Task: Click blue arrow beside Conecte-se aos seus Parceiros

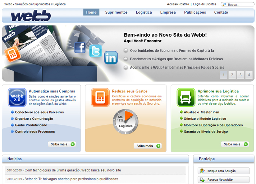Action: pos(13,112)
